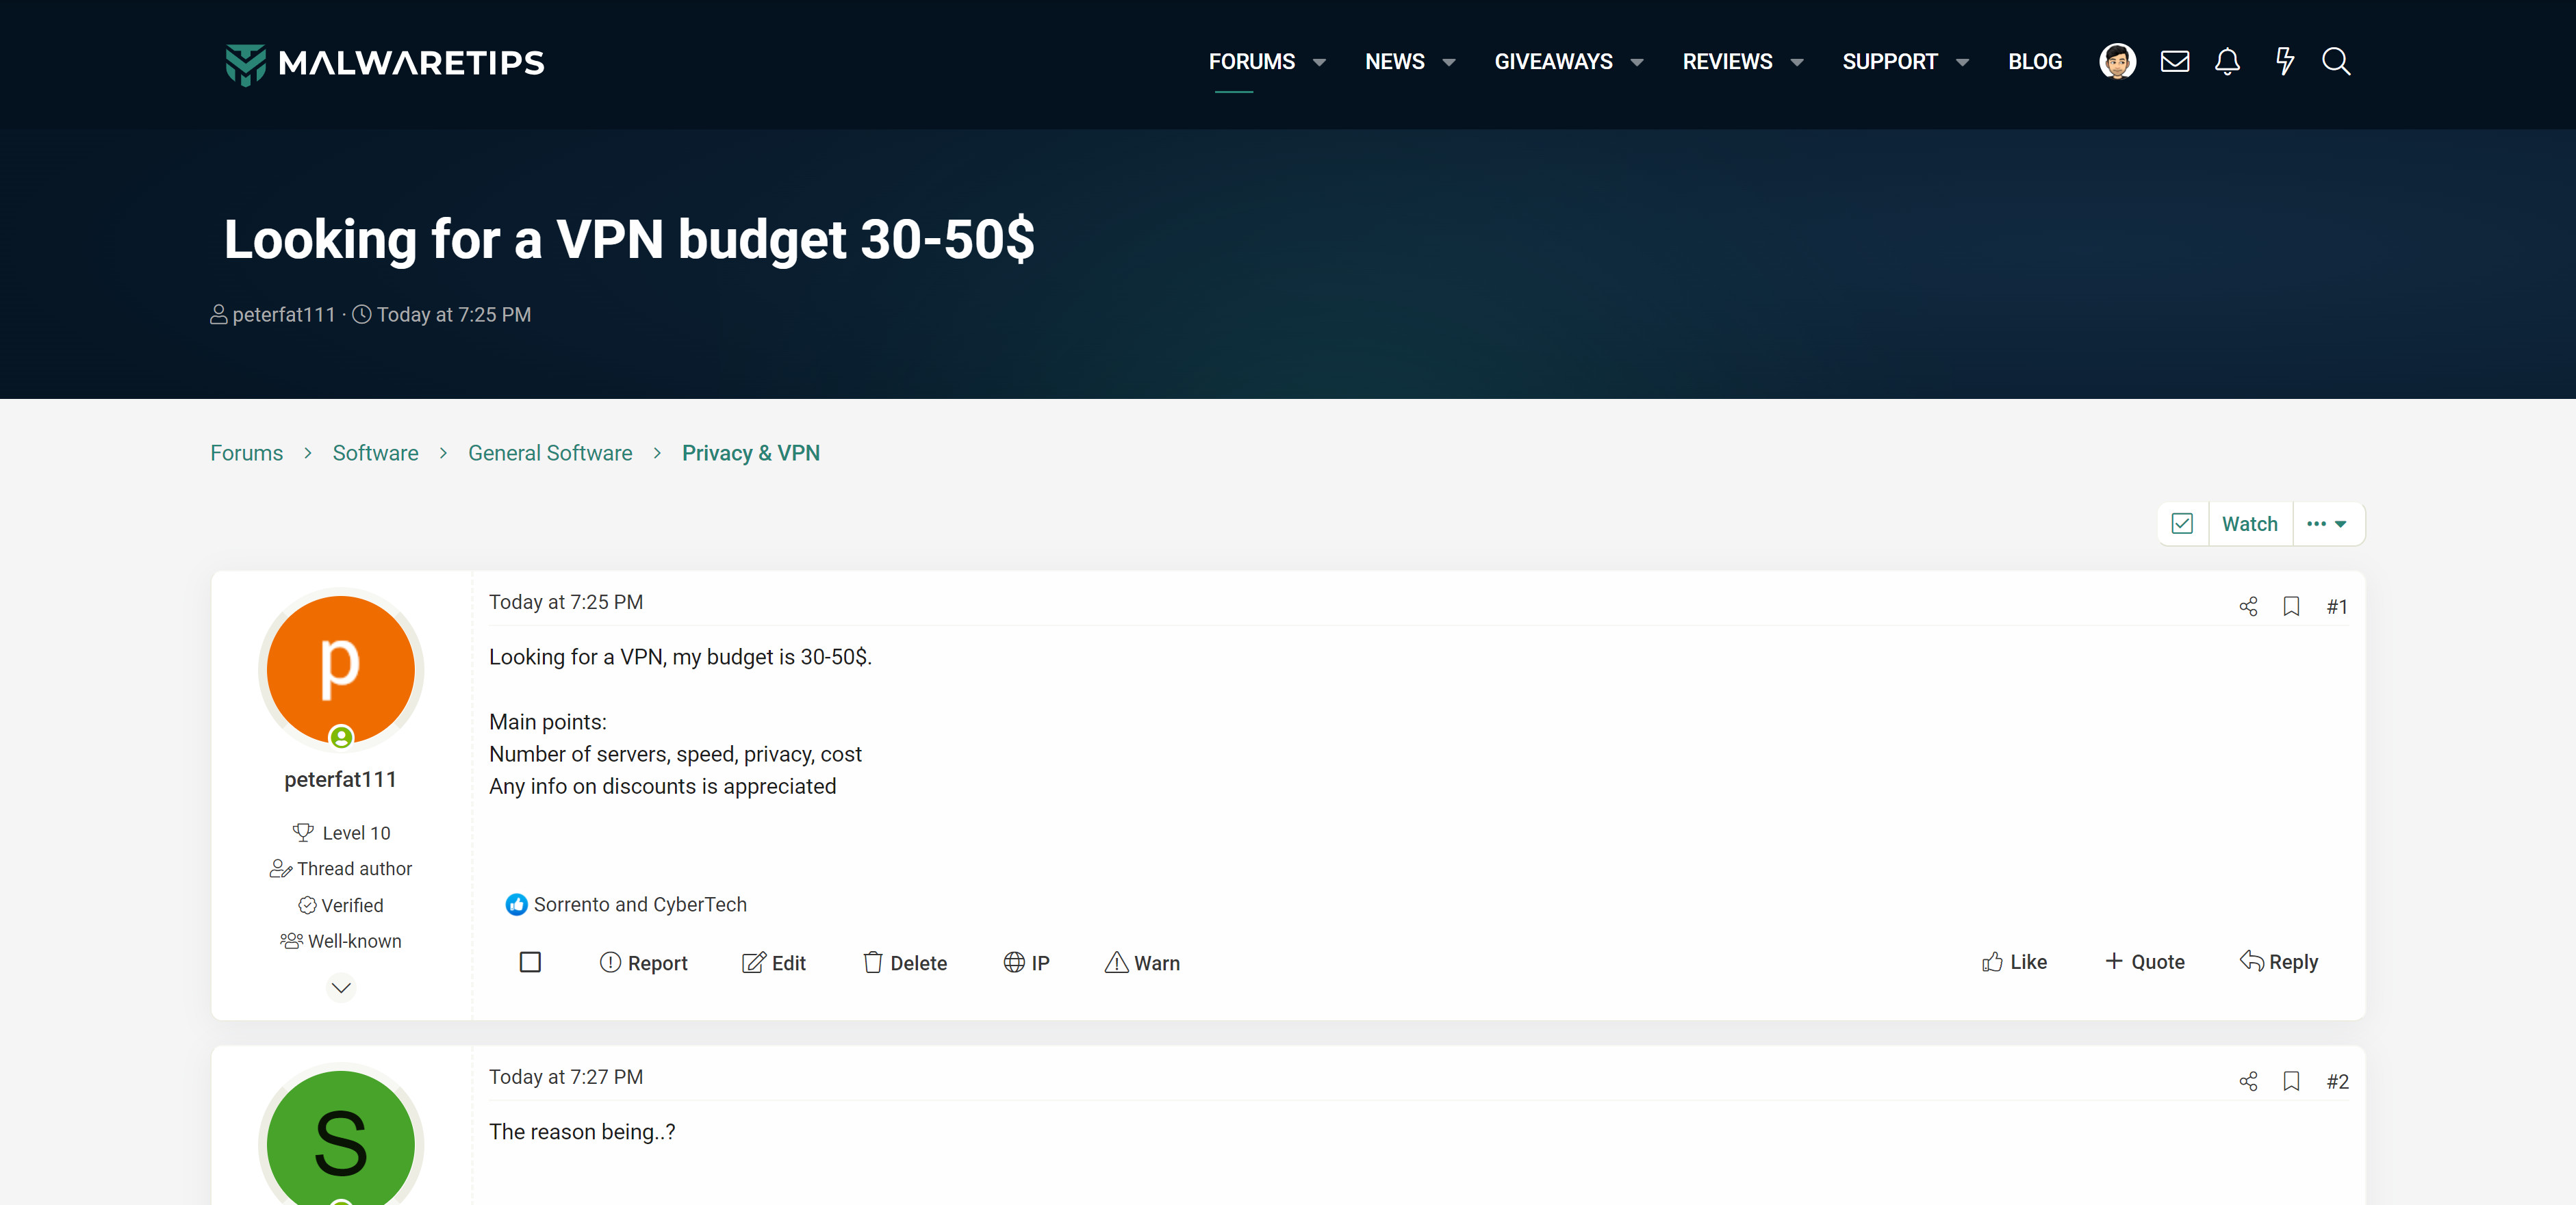Open the inbox envelope icon

(2174, 62)
